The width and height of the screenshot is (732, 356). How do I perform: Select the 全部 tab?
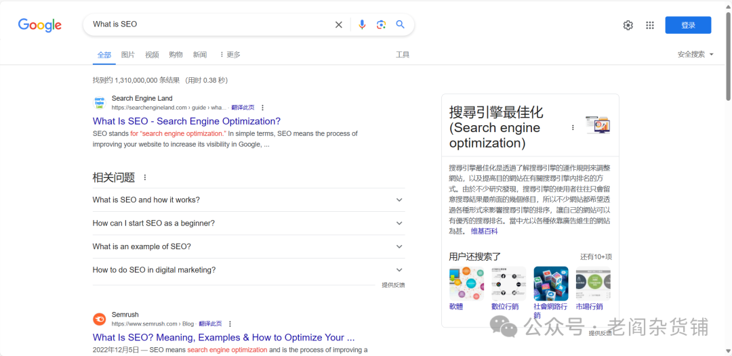coord(104,55)
